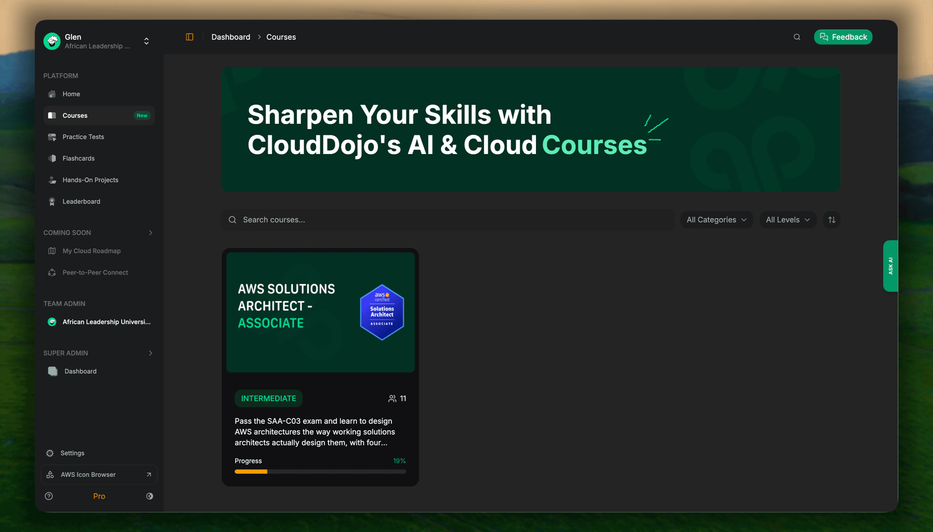933x532 pixels.
Task: Toggle the dark/light theme icon
Action: [x=149, y=496]
